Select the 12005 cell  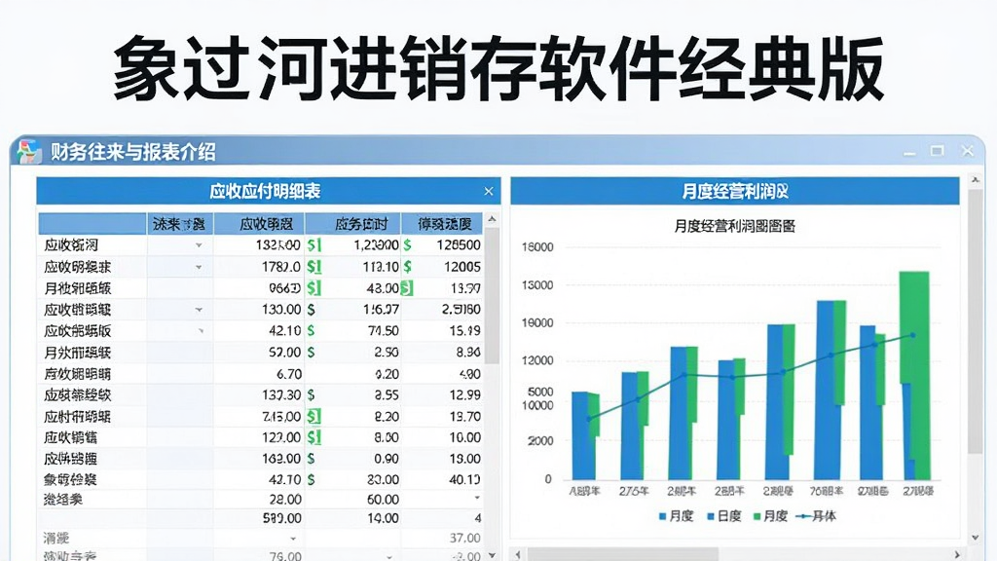pos(443,267)
